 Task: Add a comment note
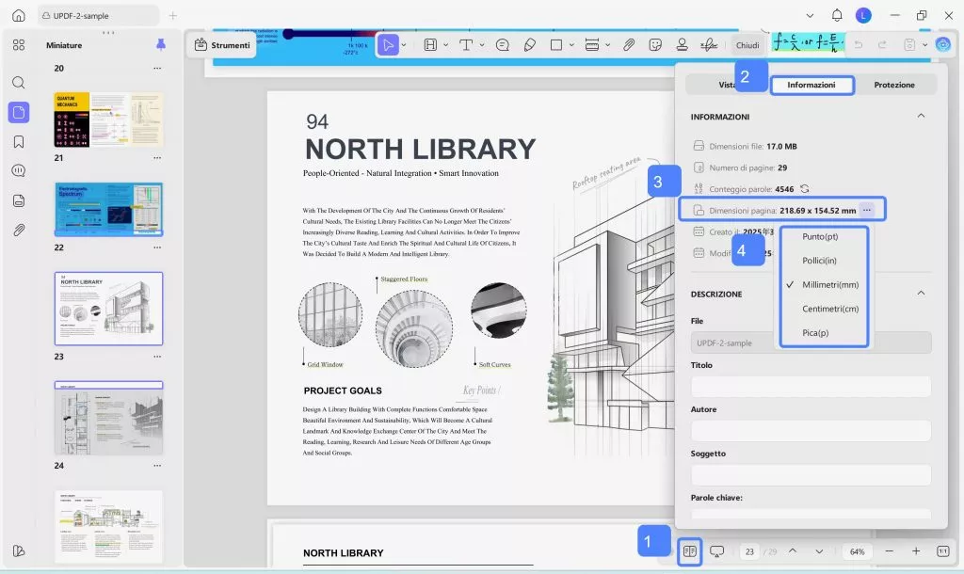(x=503, y=45)
